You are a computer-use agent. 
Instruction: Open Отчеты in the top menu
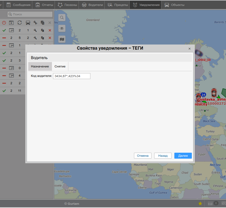44,5
